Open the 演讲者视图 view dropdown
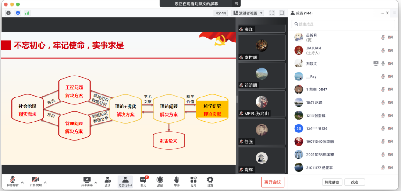This screenshot has height=191, width=401. coord(248,13)
